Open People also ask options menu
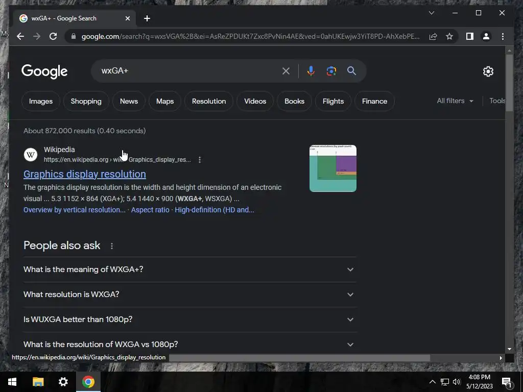Viewport: 523px width, 392px height. coord(112,246)
